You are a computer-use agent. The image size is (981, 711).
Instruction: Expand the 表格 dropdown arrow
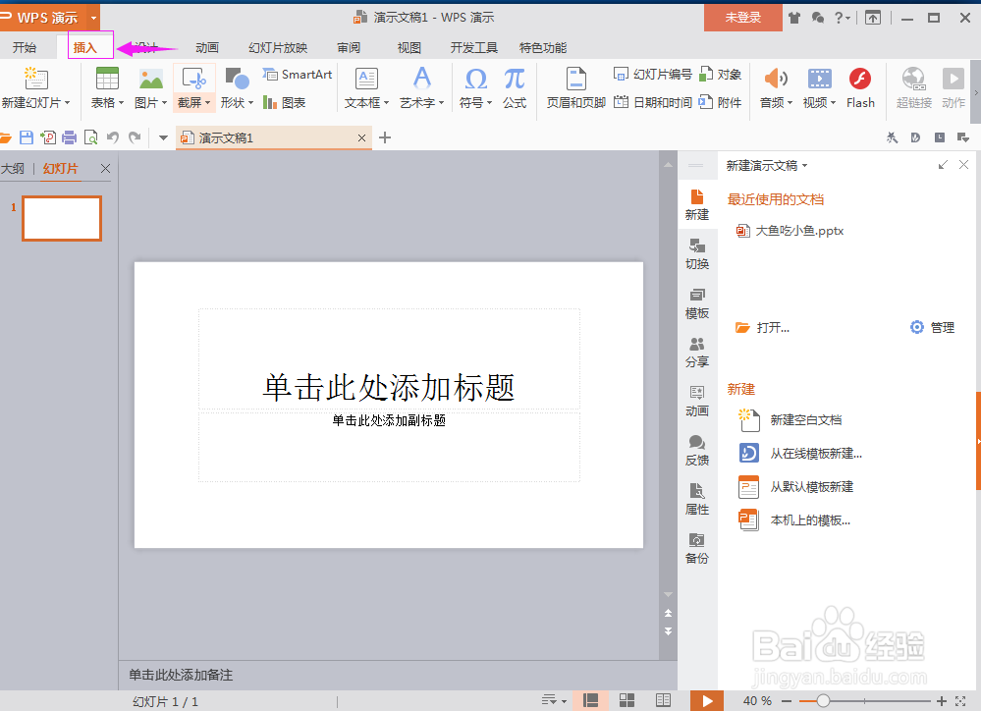(x=122, y=103)
